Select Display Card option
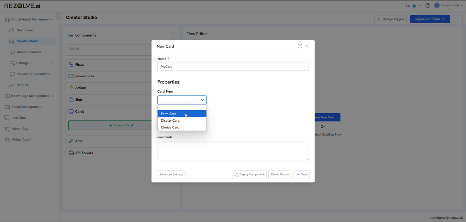466x222 pixels. pyautogui.click(x=182, y=121)
